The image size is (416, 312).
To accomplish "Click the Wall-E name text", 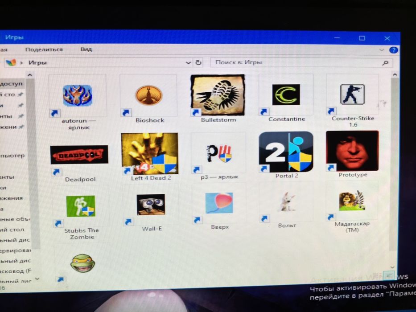I will (152, 229).
